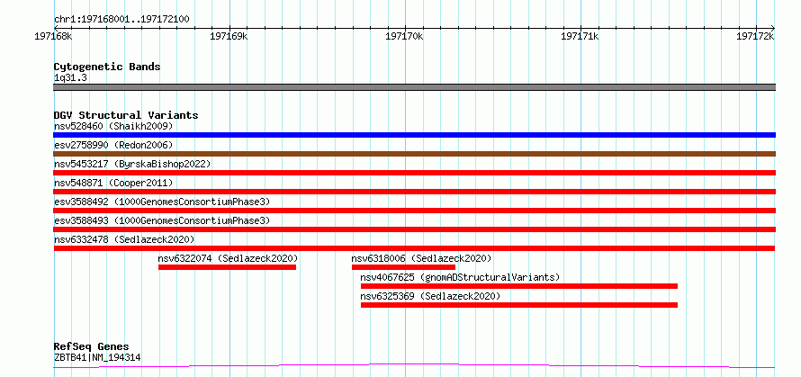801x377 pixels.
Task: Click the 197169k ruler tick label
Action: pos(229,37)
